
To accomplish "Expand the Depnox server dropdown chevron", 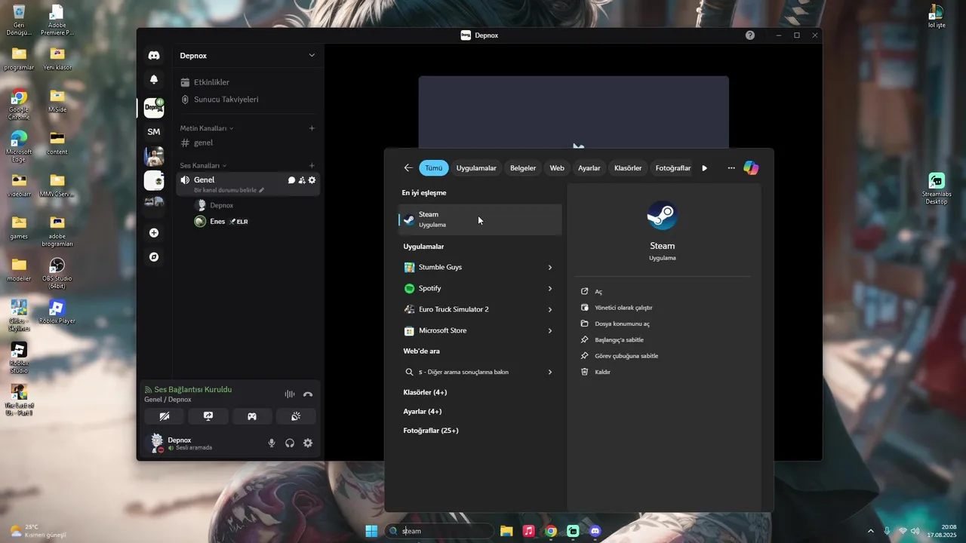I will [312, 56].
